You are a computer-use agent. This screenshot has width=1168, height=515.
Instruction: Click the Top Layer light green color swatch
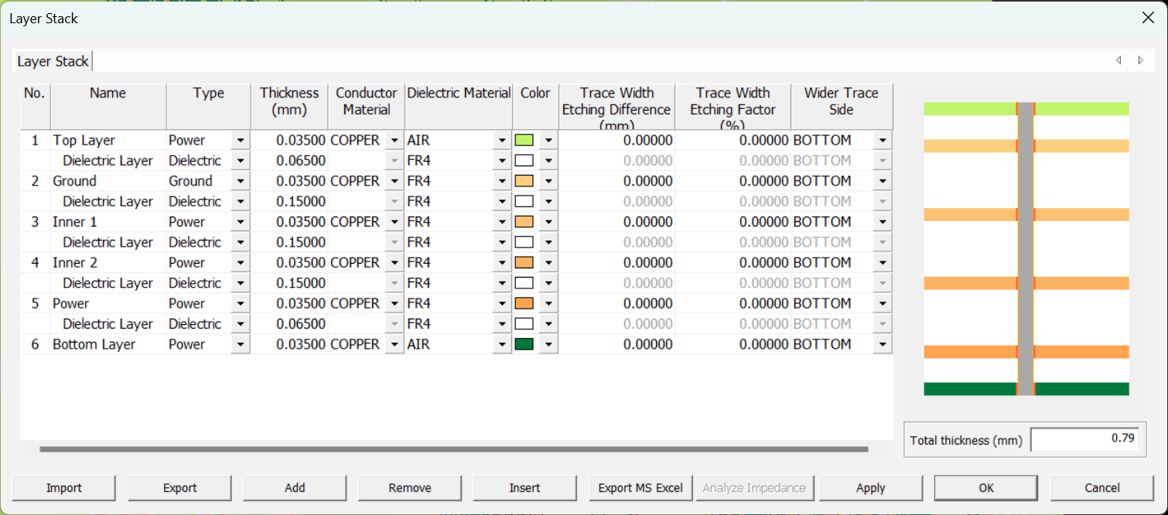point(524,141)
